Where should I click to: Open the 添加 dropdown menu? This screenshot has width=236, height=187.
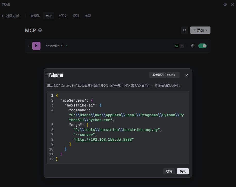tap(200, 30)
